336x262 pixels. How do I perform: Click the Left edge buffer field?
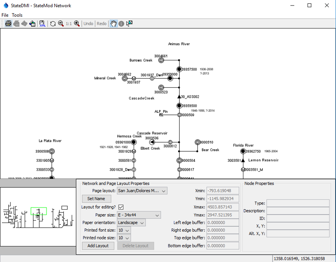[x=222, y=223]
